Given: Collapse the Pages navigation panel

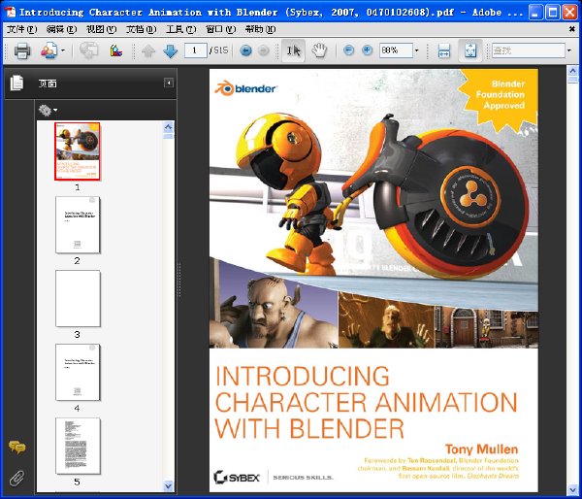Looking at the screenshot, I should tap(169, 83).
